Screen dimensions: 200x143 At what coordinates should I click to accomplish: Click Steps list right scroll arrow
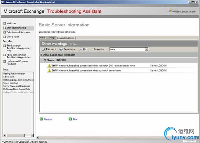(x=32, y=135)
